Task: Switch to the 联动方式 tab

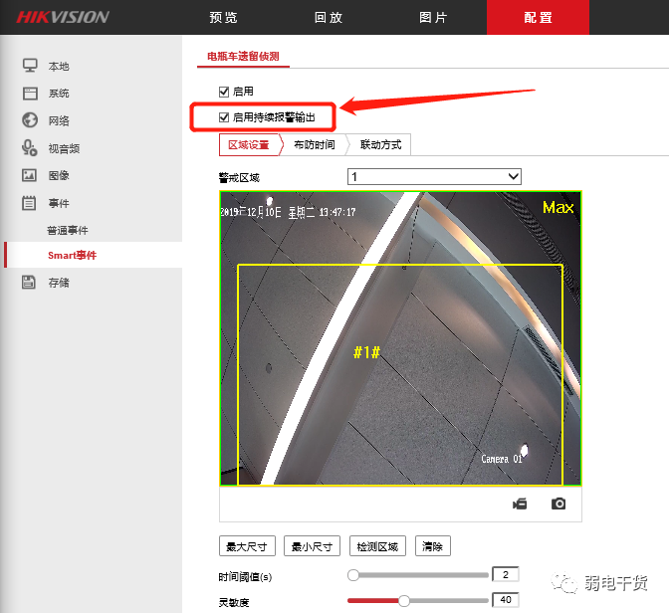Action: pyautogui.click(x=380, y=145)
